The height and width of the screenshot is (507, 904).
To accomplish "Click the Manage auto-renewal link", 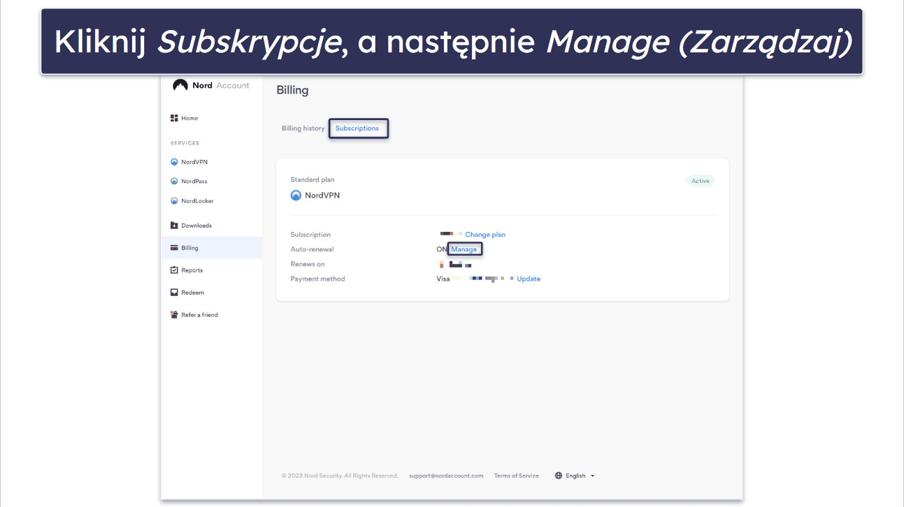I will click(464, 249).
